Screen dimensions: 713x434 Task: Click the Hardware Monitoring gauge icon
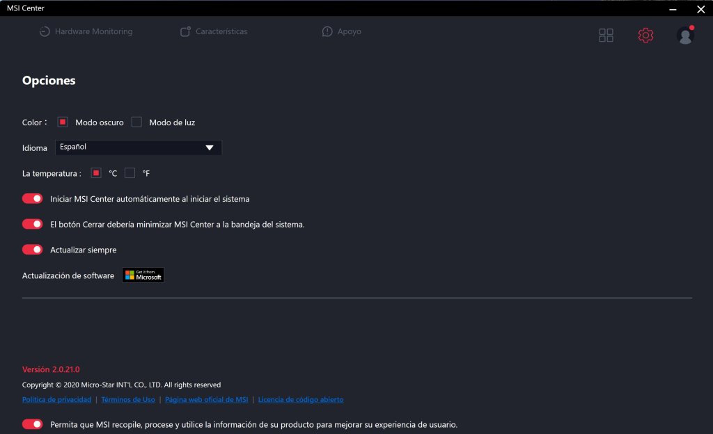coord(45,31)
